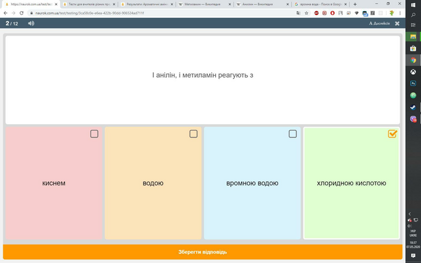Reload the page
Viewport: 421px width, 263px height.
pyautogui.click(x=22, y=13)
